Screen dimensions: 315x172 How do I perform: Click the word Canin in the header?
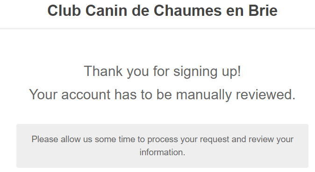coord(106,11)
